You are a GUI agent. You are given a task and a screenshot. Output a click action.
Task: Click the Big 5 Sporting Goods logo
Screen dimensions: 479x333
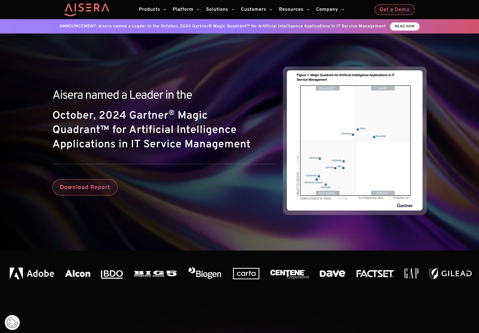(155, 274)
